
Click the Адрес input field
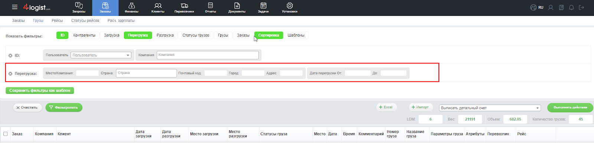coord(291,73)
